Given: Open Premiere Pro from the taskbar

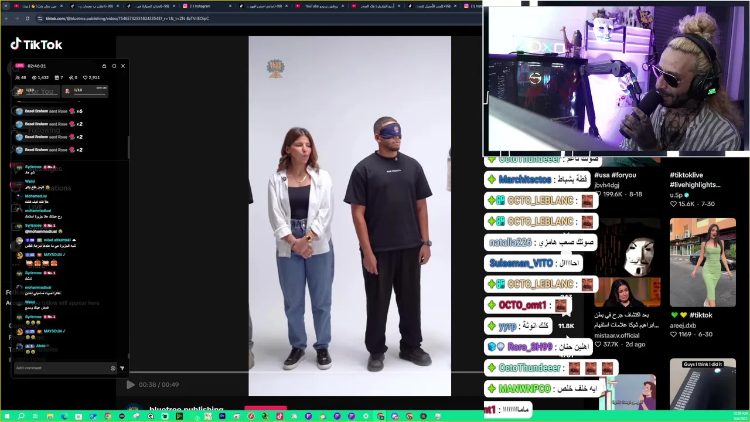Looking at the screenshot, I should 222,416.
